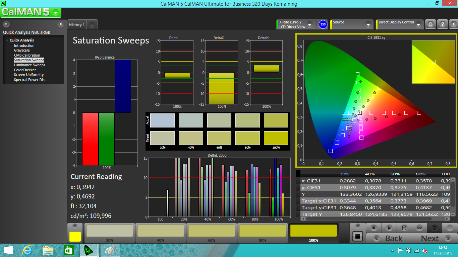Screen dimensions: 458x257
Task: Add a new history tab with plus icon
Action: [92, 25]
